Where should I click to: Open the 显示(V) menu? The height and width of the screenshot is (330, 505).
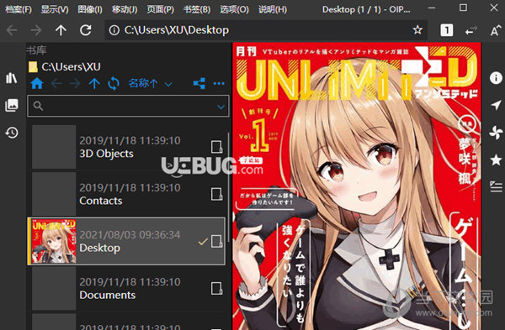pos(55,9)
